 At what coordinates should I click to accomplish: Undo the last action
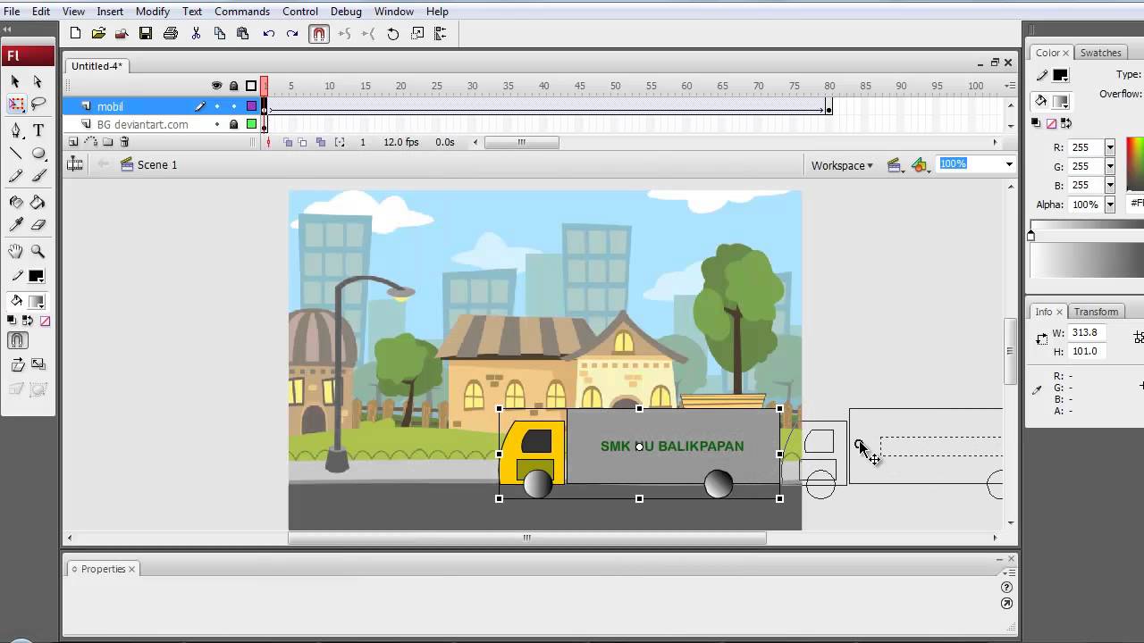268,34
